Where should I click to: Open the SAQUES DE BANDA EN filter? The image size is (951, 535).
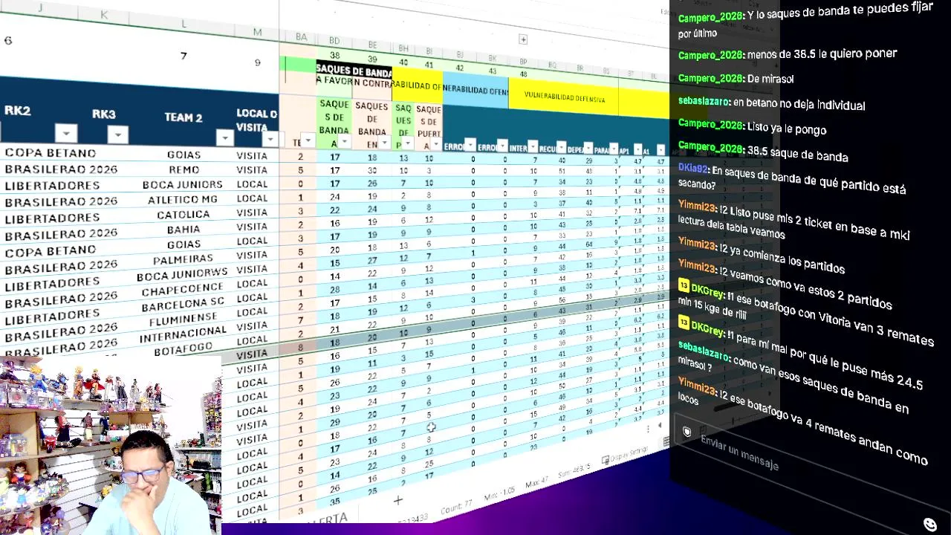pos(384,143)
